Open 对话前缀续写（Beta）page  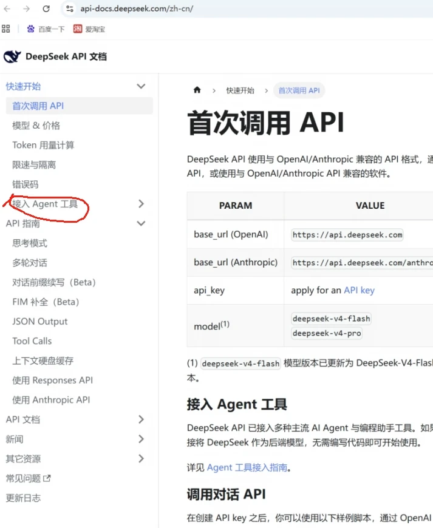(54, 282)
